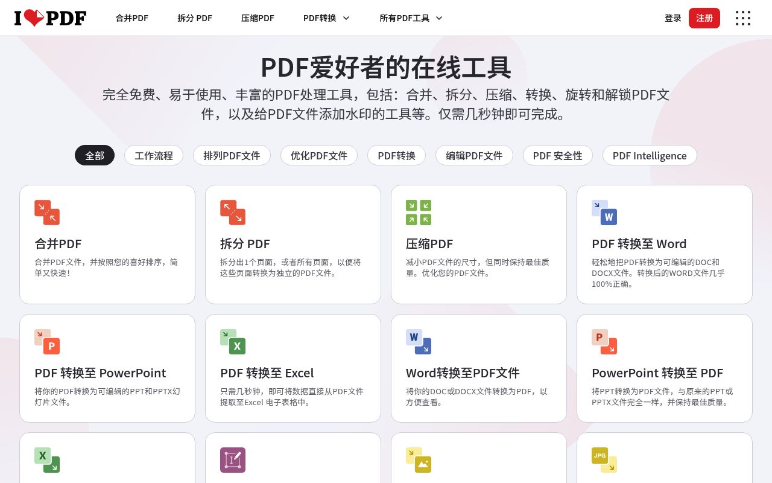The image size is (772, 483).
Task: Click the red 注册 button
Action: point(704,18)
